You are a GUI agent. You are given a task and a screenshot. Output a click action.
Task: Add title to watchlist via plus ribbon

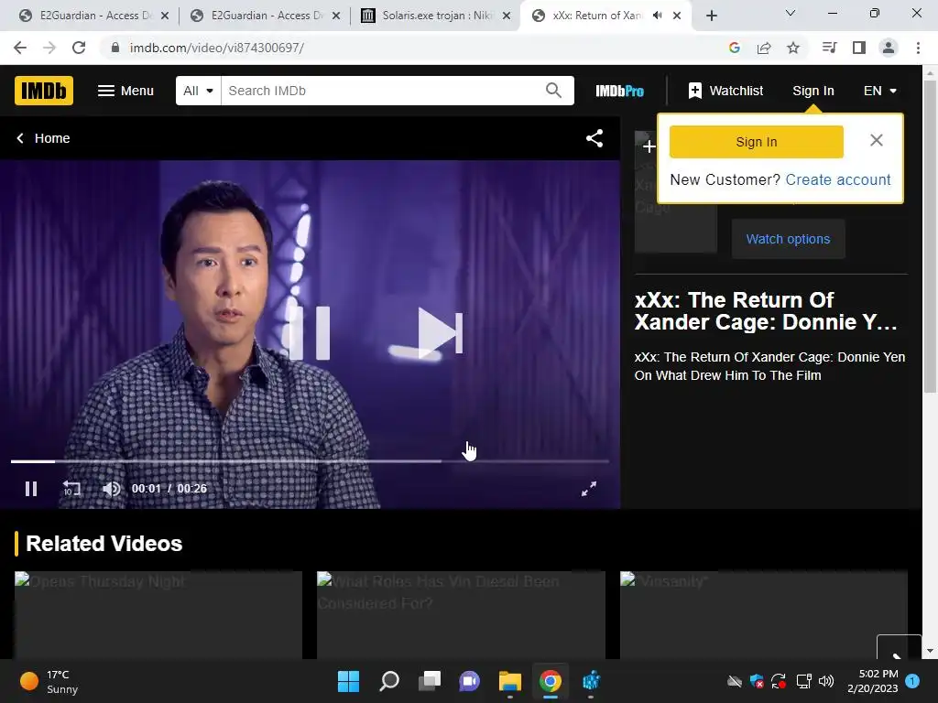coord(649,146)
